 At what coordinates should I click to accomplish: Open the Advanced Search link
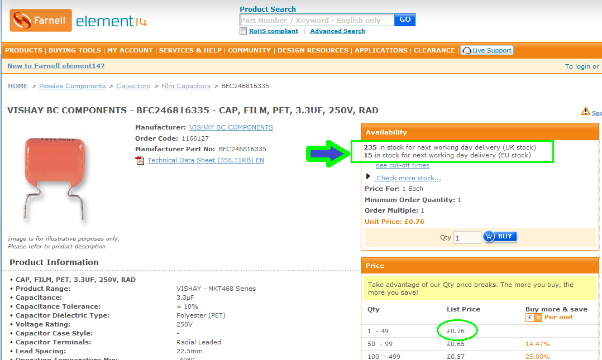(337, 31)
